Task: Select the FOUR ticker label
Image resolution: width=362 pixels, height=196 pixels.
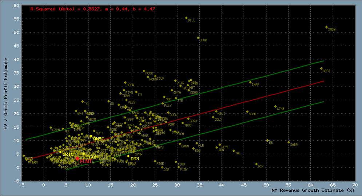Action: coord(149,73)
